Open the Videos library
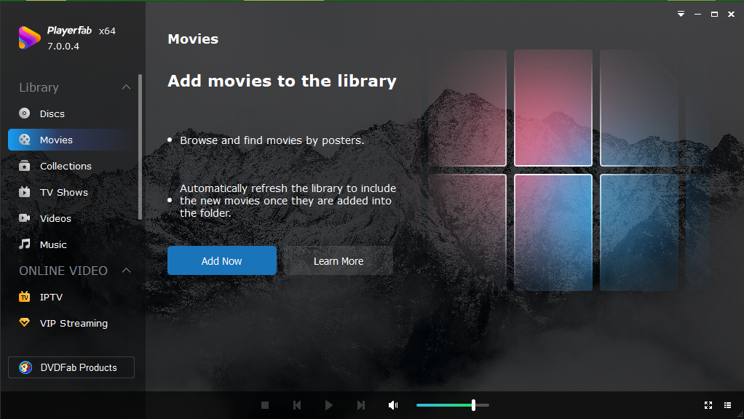The width and height of the screenshot is (744, 419). pyautogui.click(x=71, y=218)
